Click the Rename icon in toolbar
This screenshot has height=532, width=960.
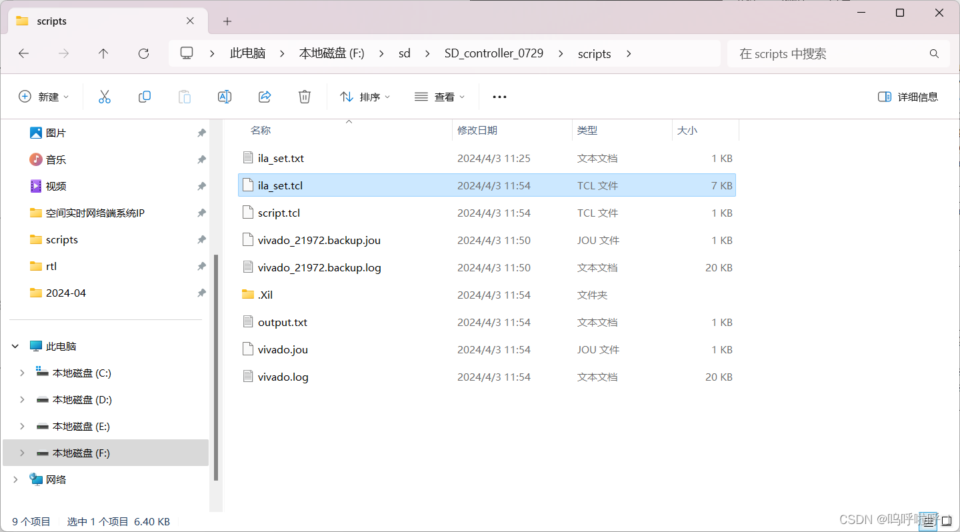point(225,97)
